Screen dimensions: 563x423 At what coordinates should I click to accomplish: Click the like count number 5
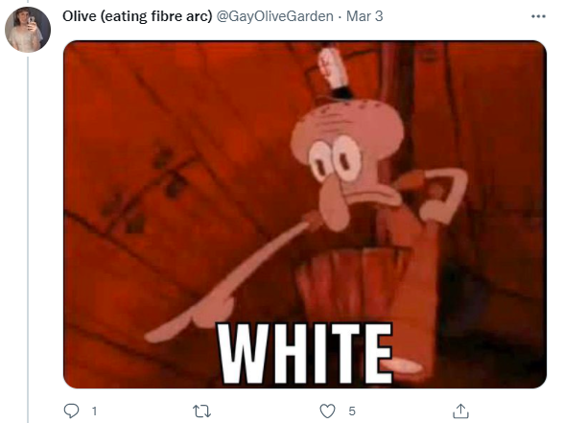tap(352, 411)
